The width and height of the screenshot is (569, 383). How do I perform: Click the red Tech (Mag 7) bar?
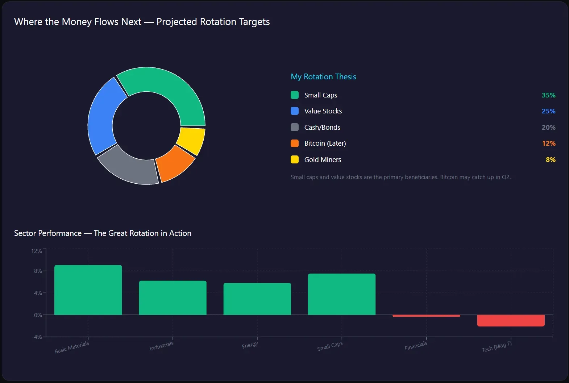[511, 321]
